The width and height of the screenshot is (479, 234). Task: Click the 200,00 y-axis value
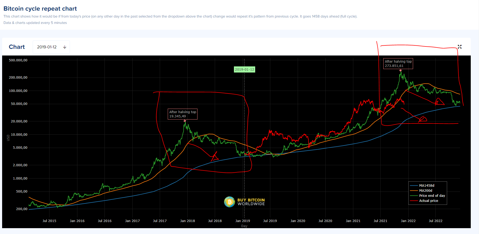coord(22,209)
